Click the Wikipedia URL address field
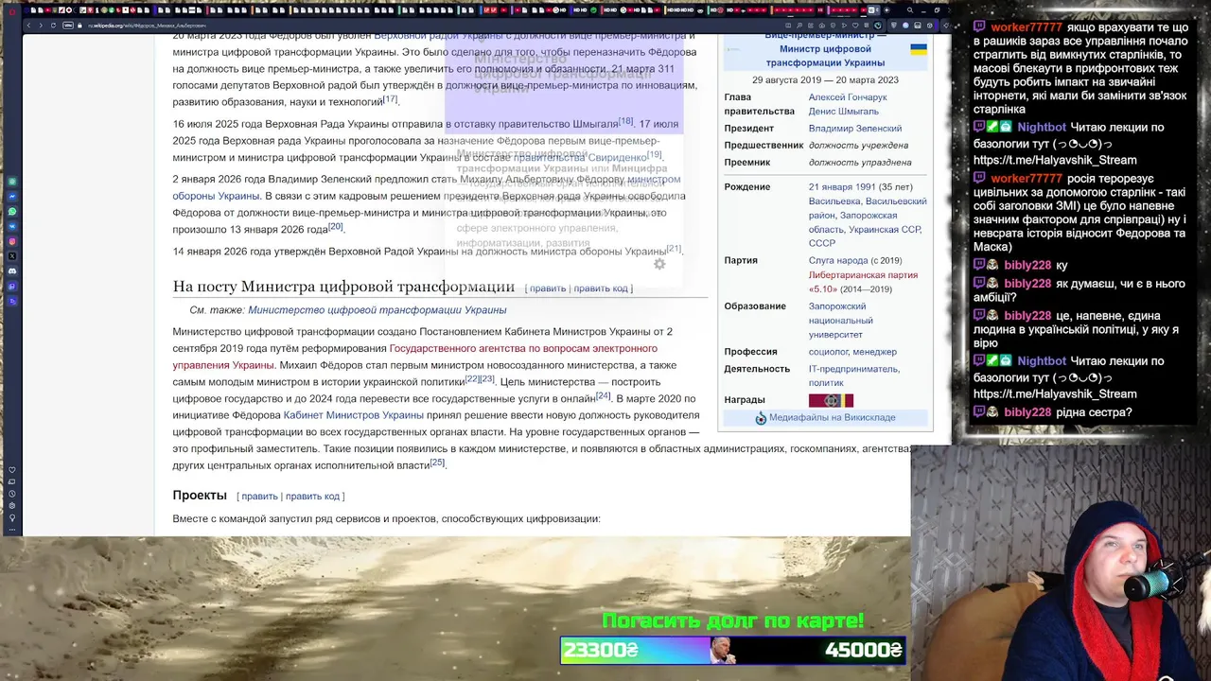The height and width of the screenshot is (681, 1211). pyautogui.click(x=147, y=25)
